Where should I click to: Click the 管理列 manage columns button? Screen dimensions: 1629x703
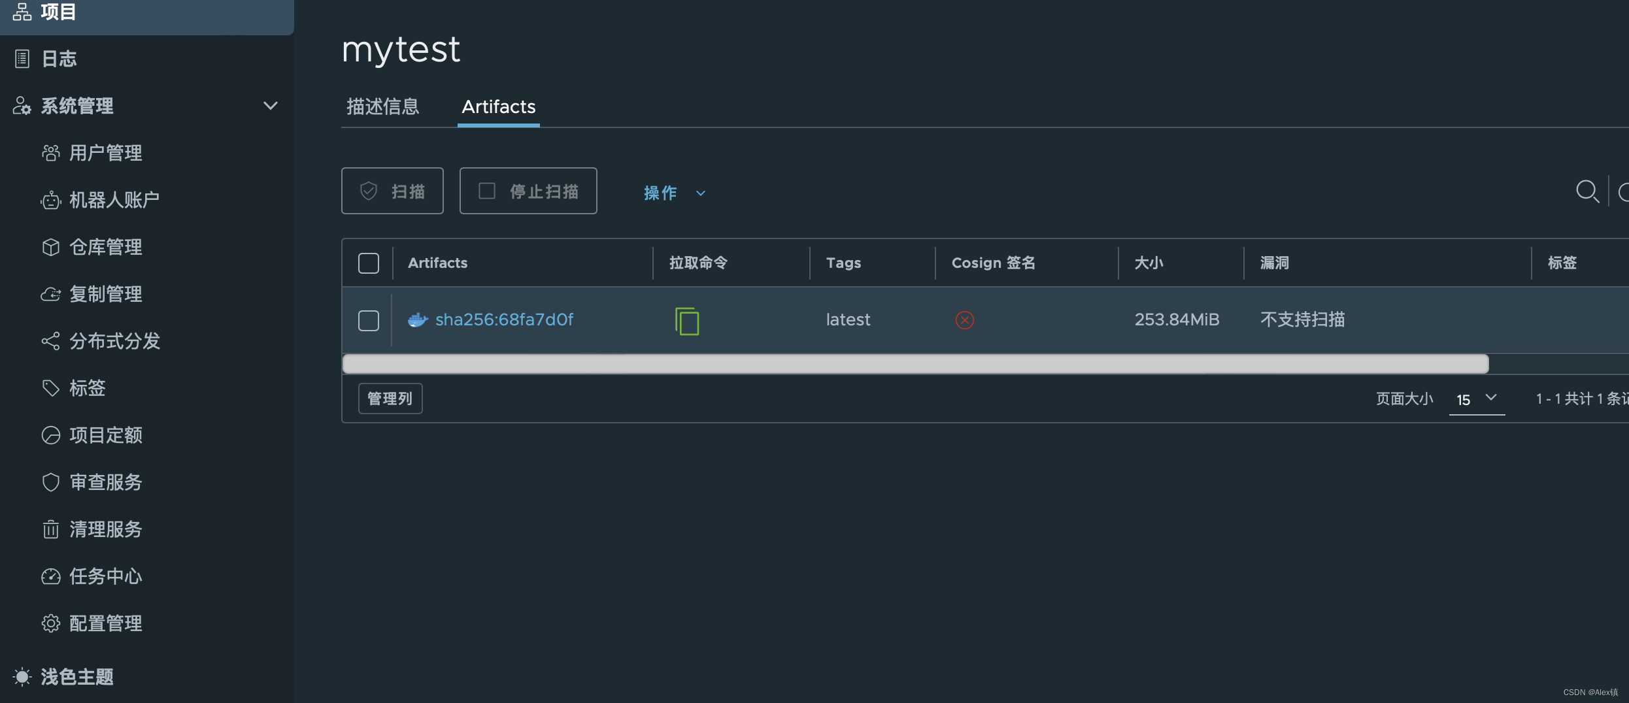390,399
